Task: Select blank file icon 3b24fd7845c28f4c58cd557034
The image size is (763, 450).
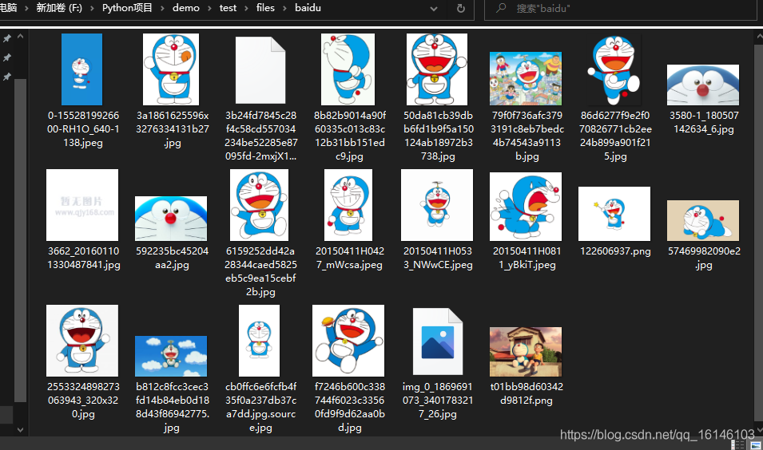Action: click(x=260, y=70)
